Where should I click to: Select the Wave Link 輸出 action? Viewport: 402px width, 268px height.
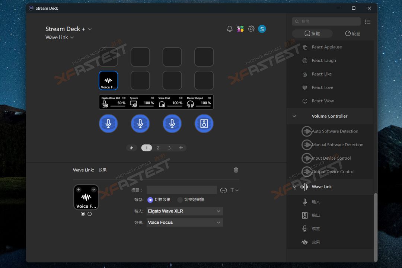point(330,216)
